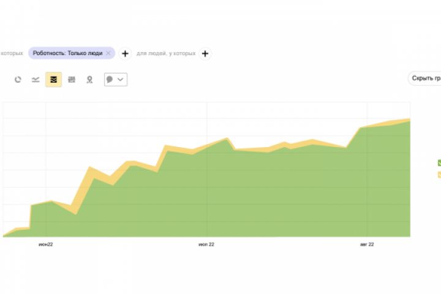Viewport: 441px width, 294px height.
Task: Click plus after 'для людей, у которых'
Action: pos(205,53)
